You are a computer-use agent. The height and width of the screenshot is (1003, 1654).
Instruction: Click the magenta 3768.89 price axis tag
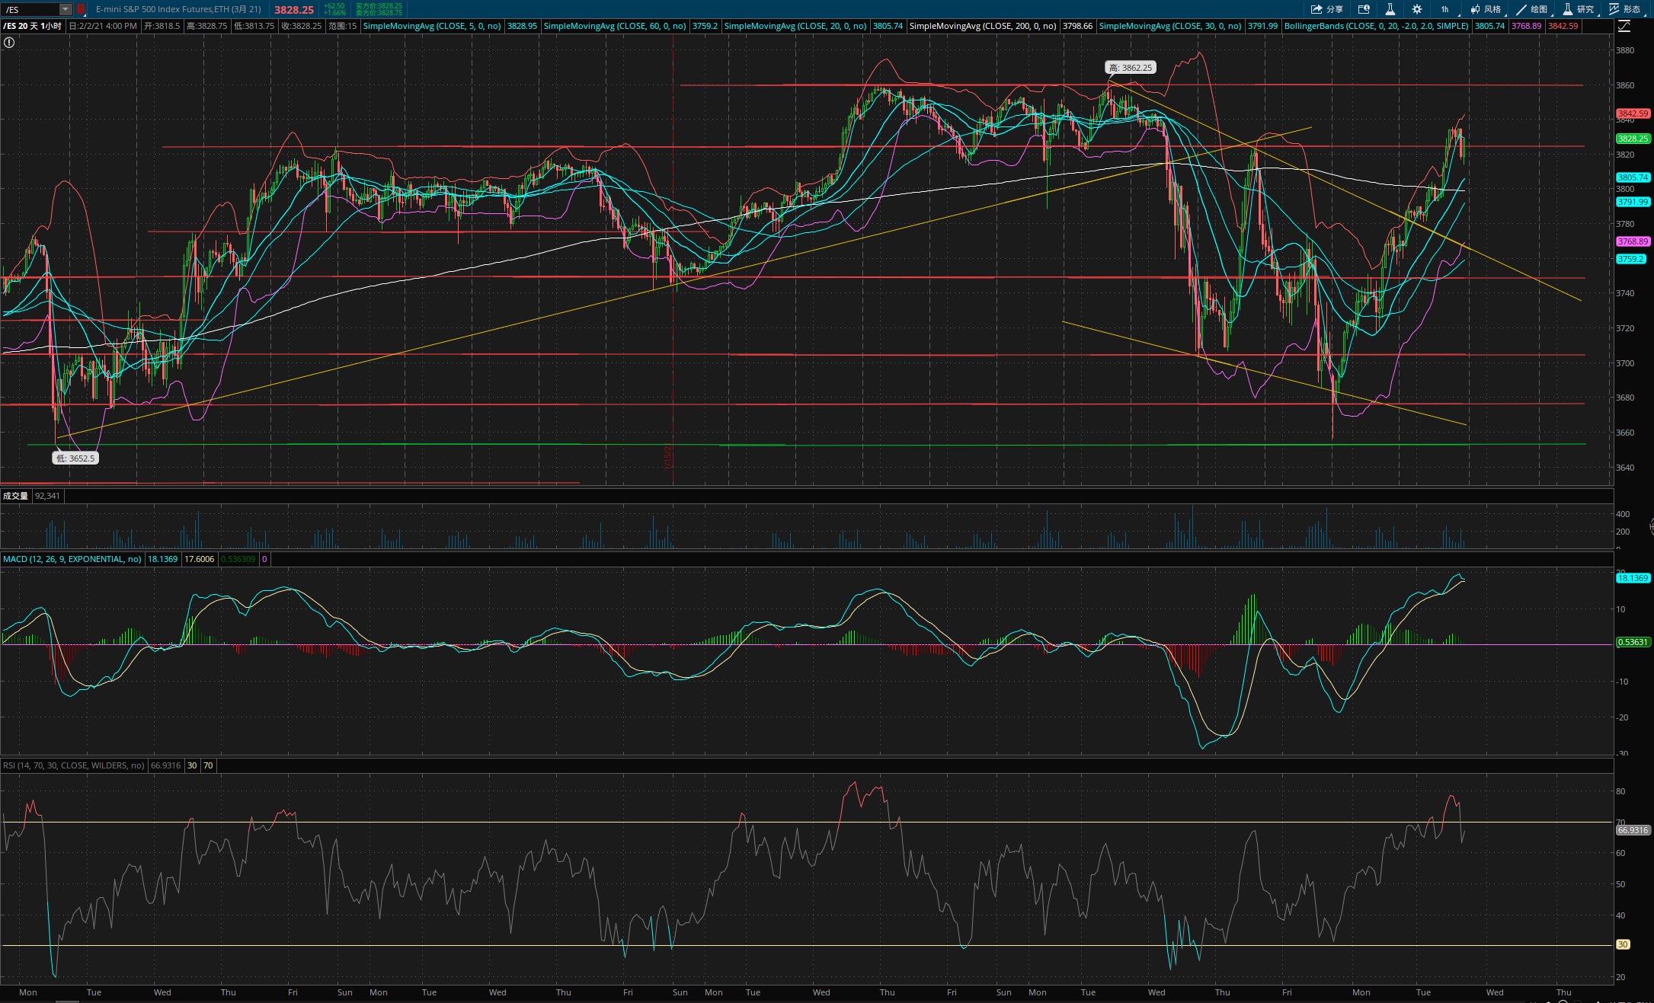click(1633, 241)
